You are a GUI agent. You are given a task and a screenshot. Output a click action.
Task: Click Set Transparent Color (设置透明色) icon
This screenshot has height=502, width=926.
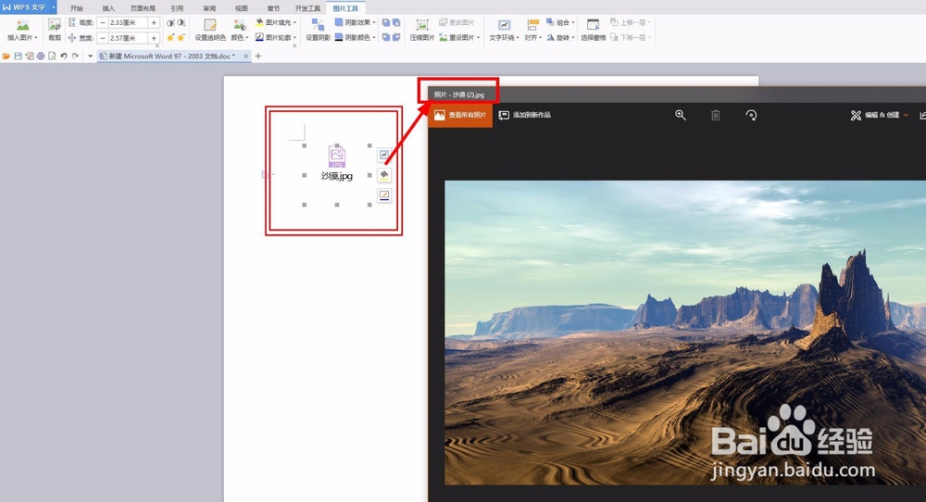[x=210, y=25]
